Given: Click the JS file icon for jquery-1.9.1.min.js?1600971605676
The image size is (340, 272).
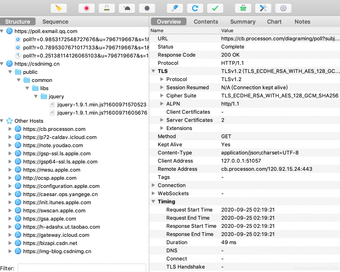Looking at the screenshot, I should tap(52, 112).
